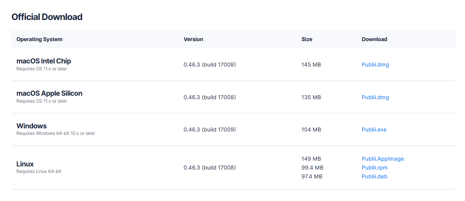
Task: Click the Requires Linux 64-bit note
Action: tap(39, 171)
